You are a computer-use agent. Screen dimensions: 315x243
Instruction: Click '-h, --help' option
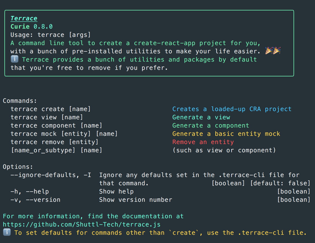[x=30, y=192]
